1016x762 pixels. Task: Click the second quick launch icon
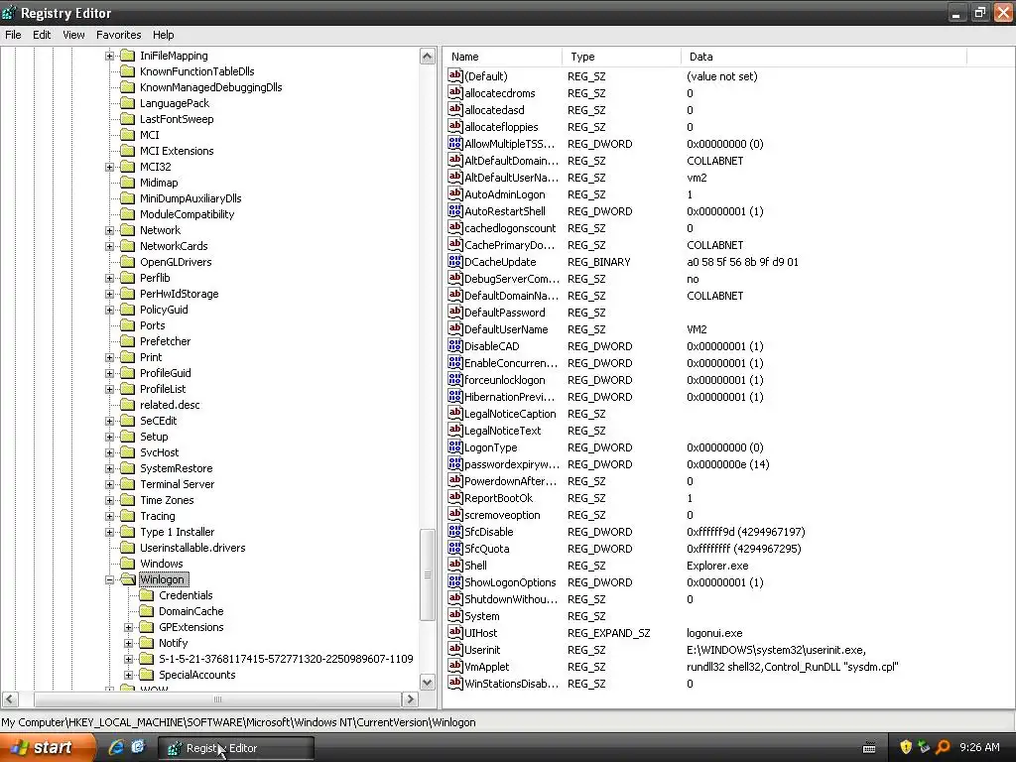pyautogui.click(x=138, y=747)
